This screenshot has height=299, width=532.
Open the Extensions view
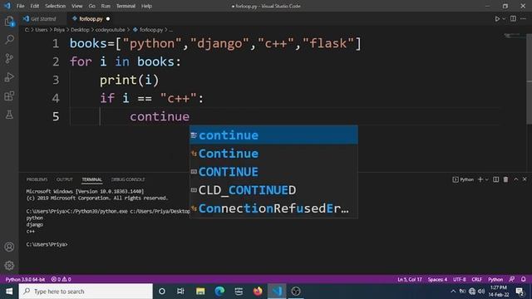tap(9, 96)
